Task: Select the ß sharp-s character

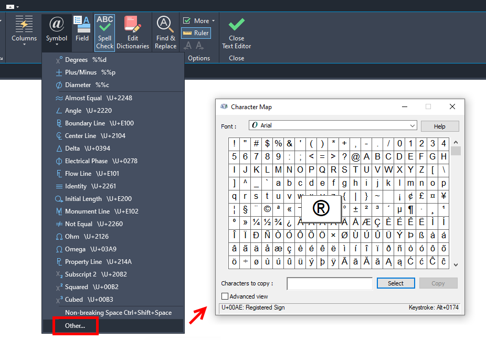Action: pos(421,235)
